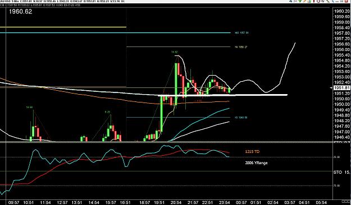The image size is (351, 205).
Task: Select the thick white support line
Action: (223, 95)
